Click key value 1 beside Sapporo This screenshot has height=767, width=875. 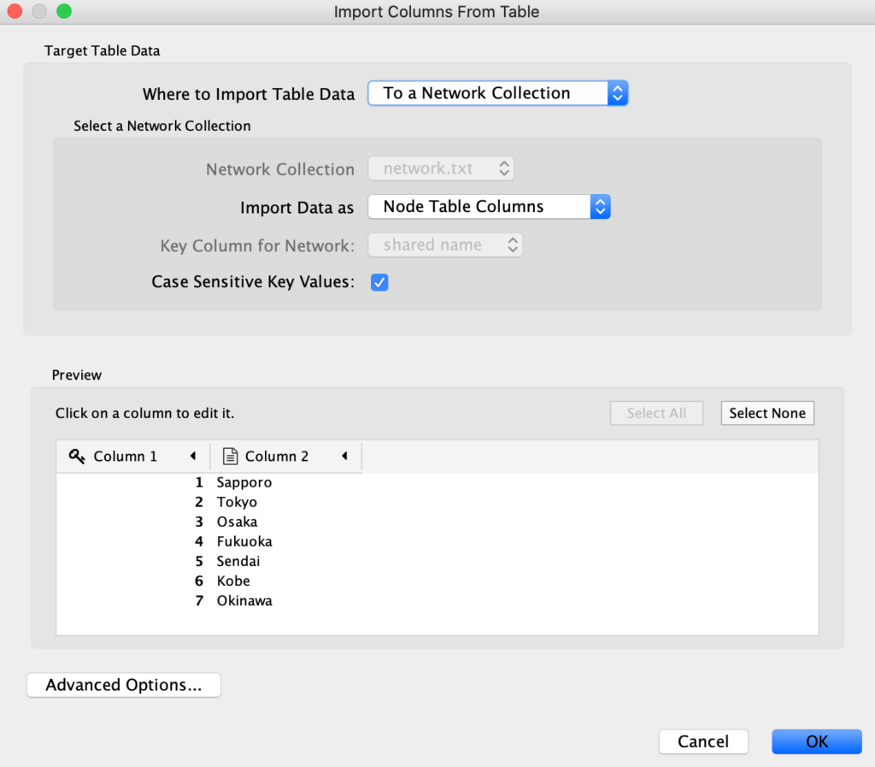point(199,482)
